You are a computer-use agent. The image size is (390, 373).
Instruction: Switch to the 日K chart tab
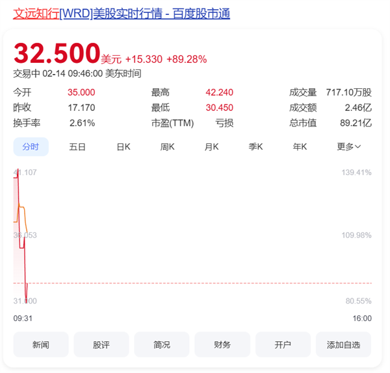[123, 147]
